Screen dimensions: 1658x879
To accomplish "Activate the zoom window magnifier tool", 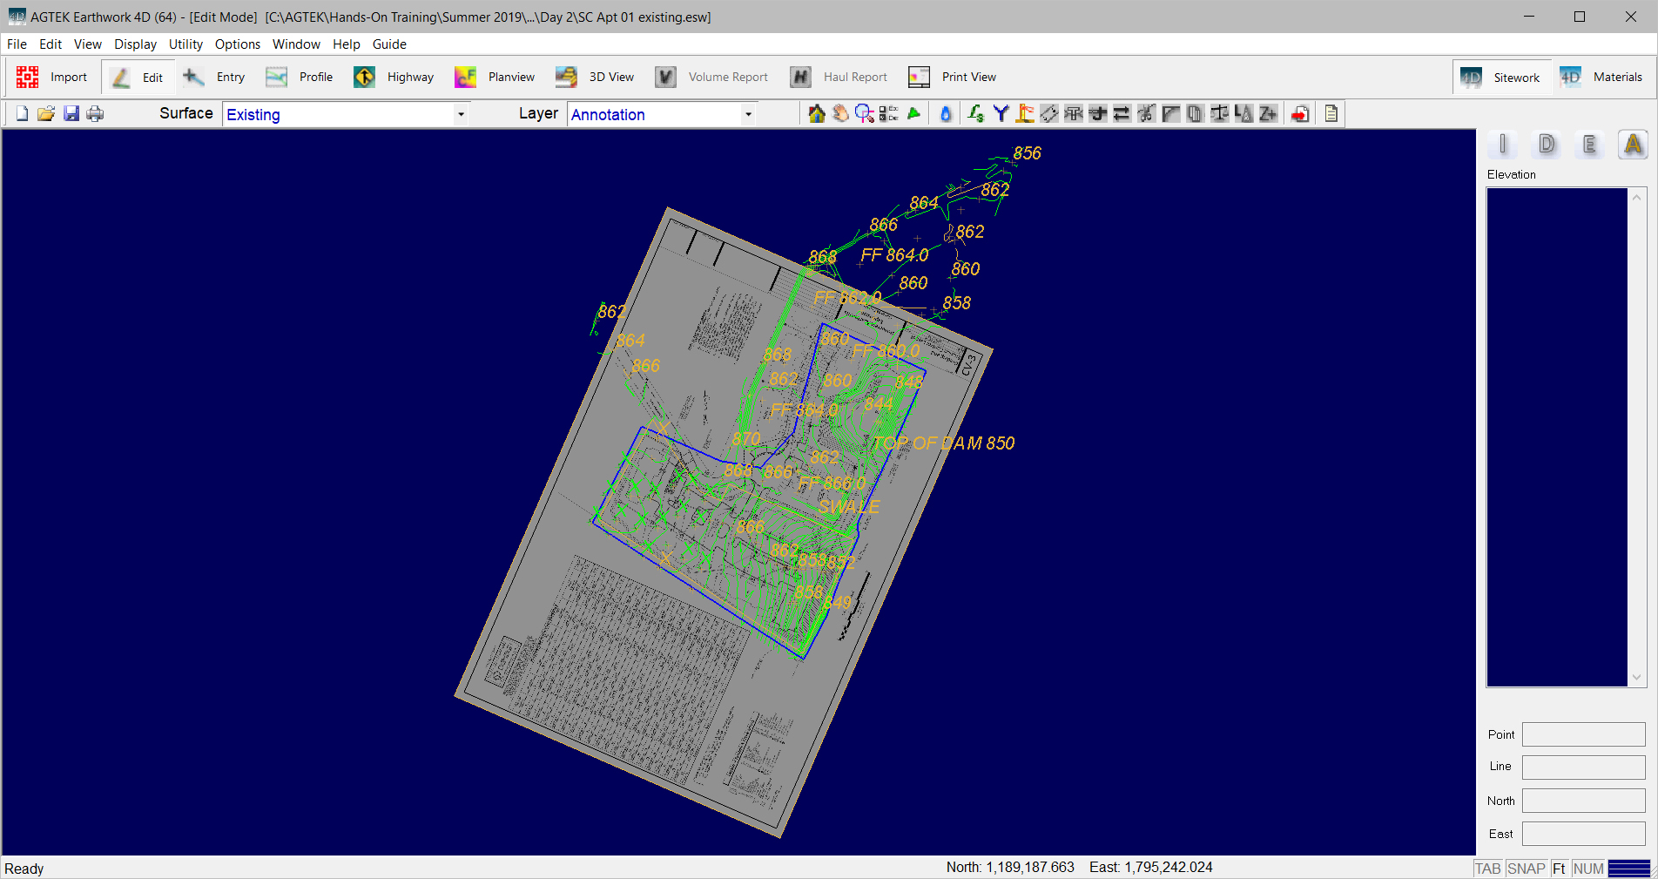I will 864,114.
